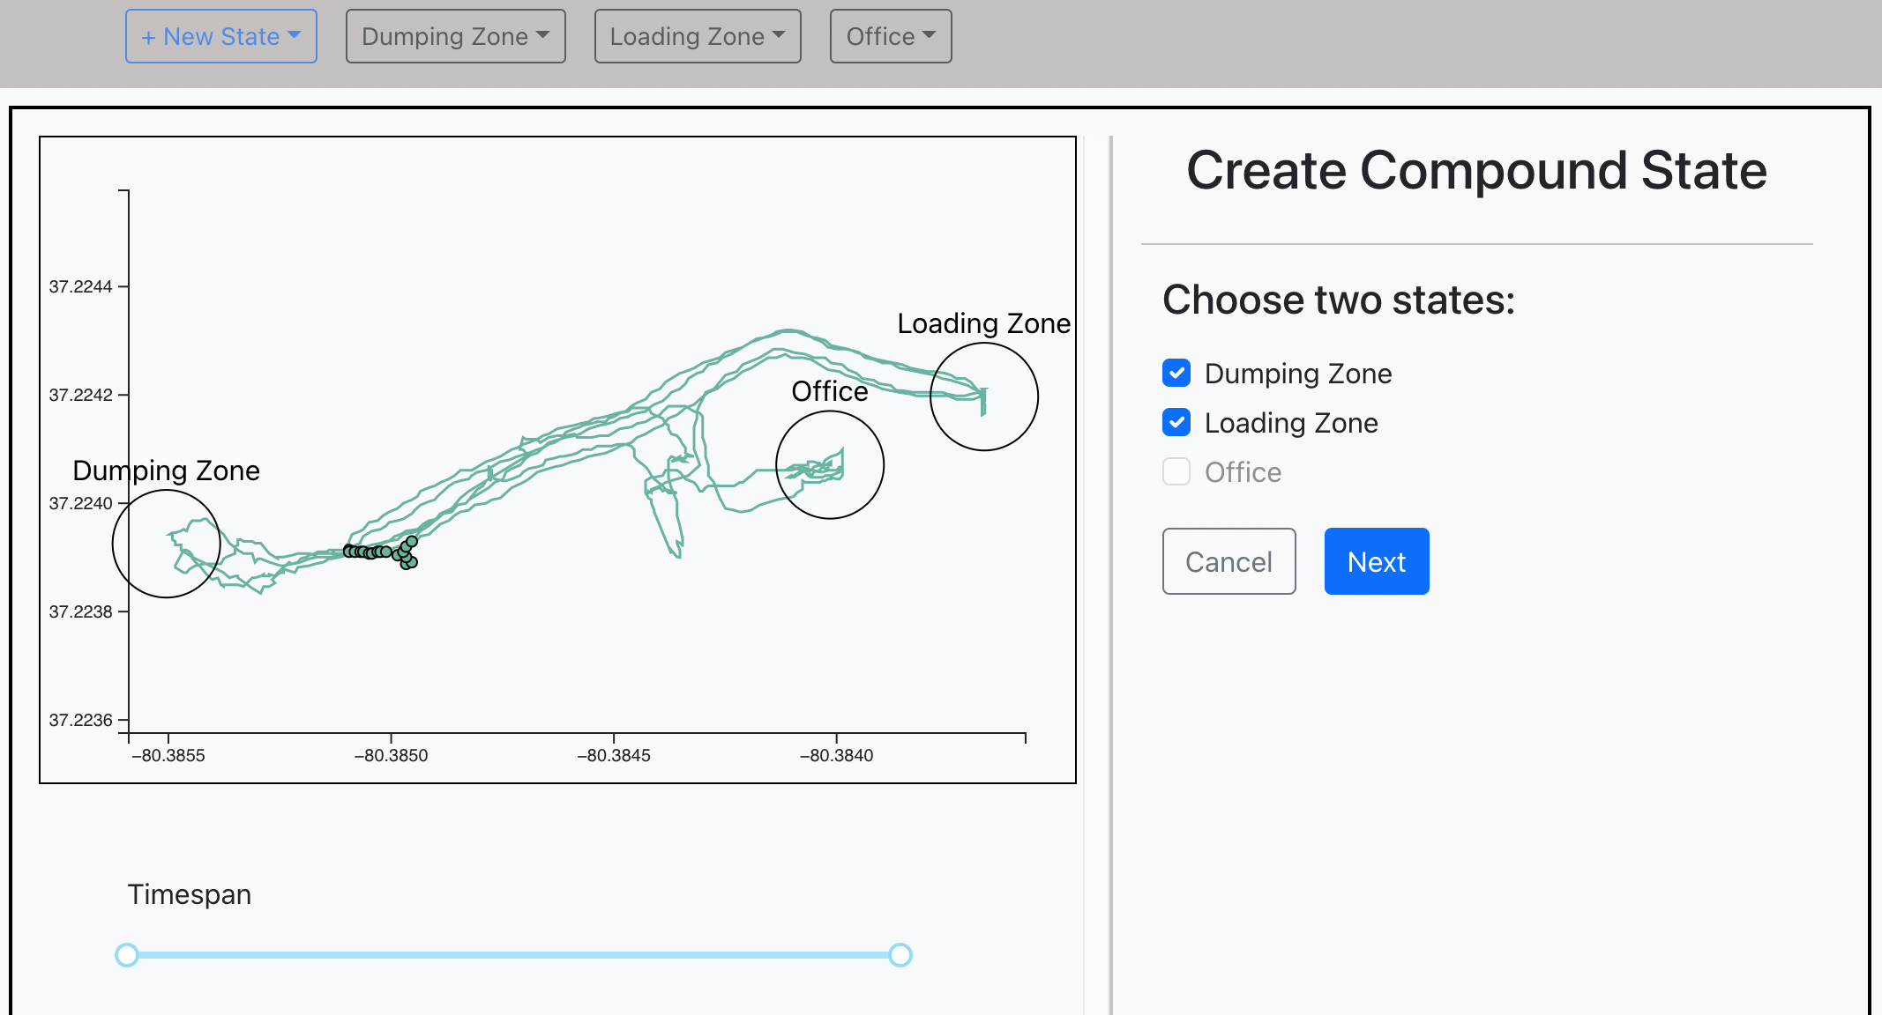Open the Office dropdown in the toolbar
The width and height of the screenshot is (1882, 1015).
click(890, 36)
